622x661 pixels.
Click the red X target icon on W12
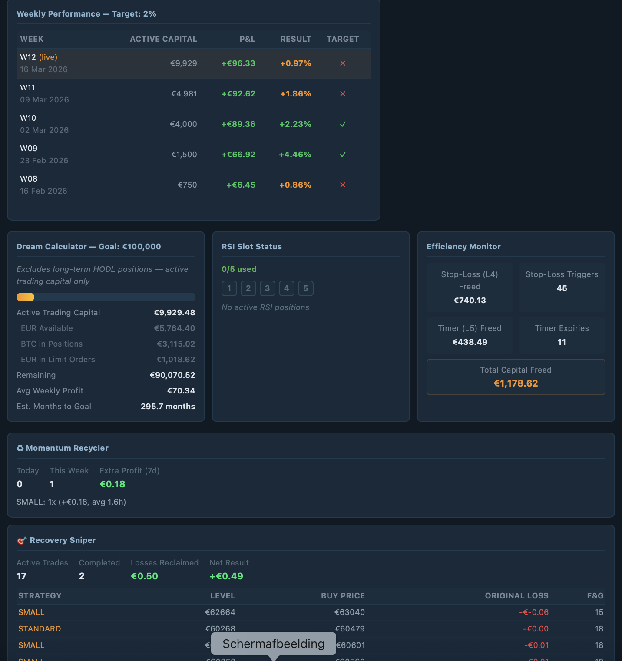(343, 63)
